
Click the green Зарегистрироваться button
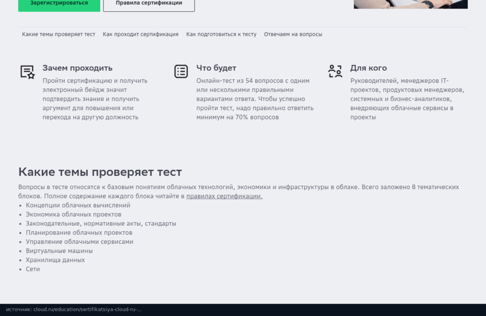pos(59,5)
